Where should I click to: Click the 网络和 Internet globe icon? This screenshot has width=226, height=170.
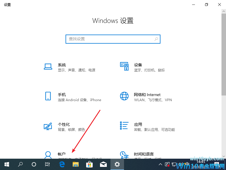pos(124,96)
